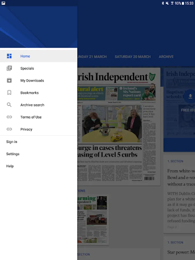Tap the download arrow button on issue
This screenshot has height=260, width=195.
pos(190,96)
